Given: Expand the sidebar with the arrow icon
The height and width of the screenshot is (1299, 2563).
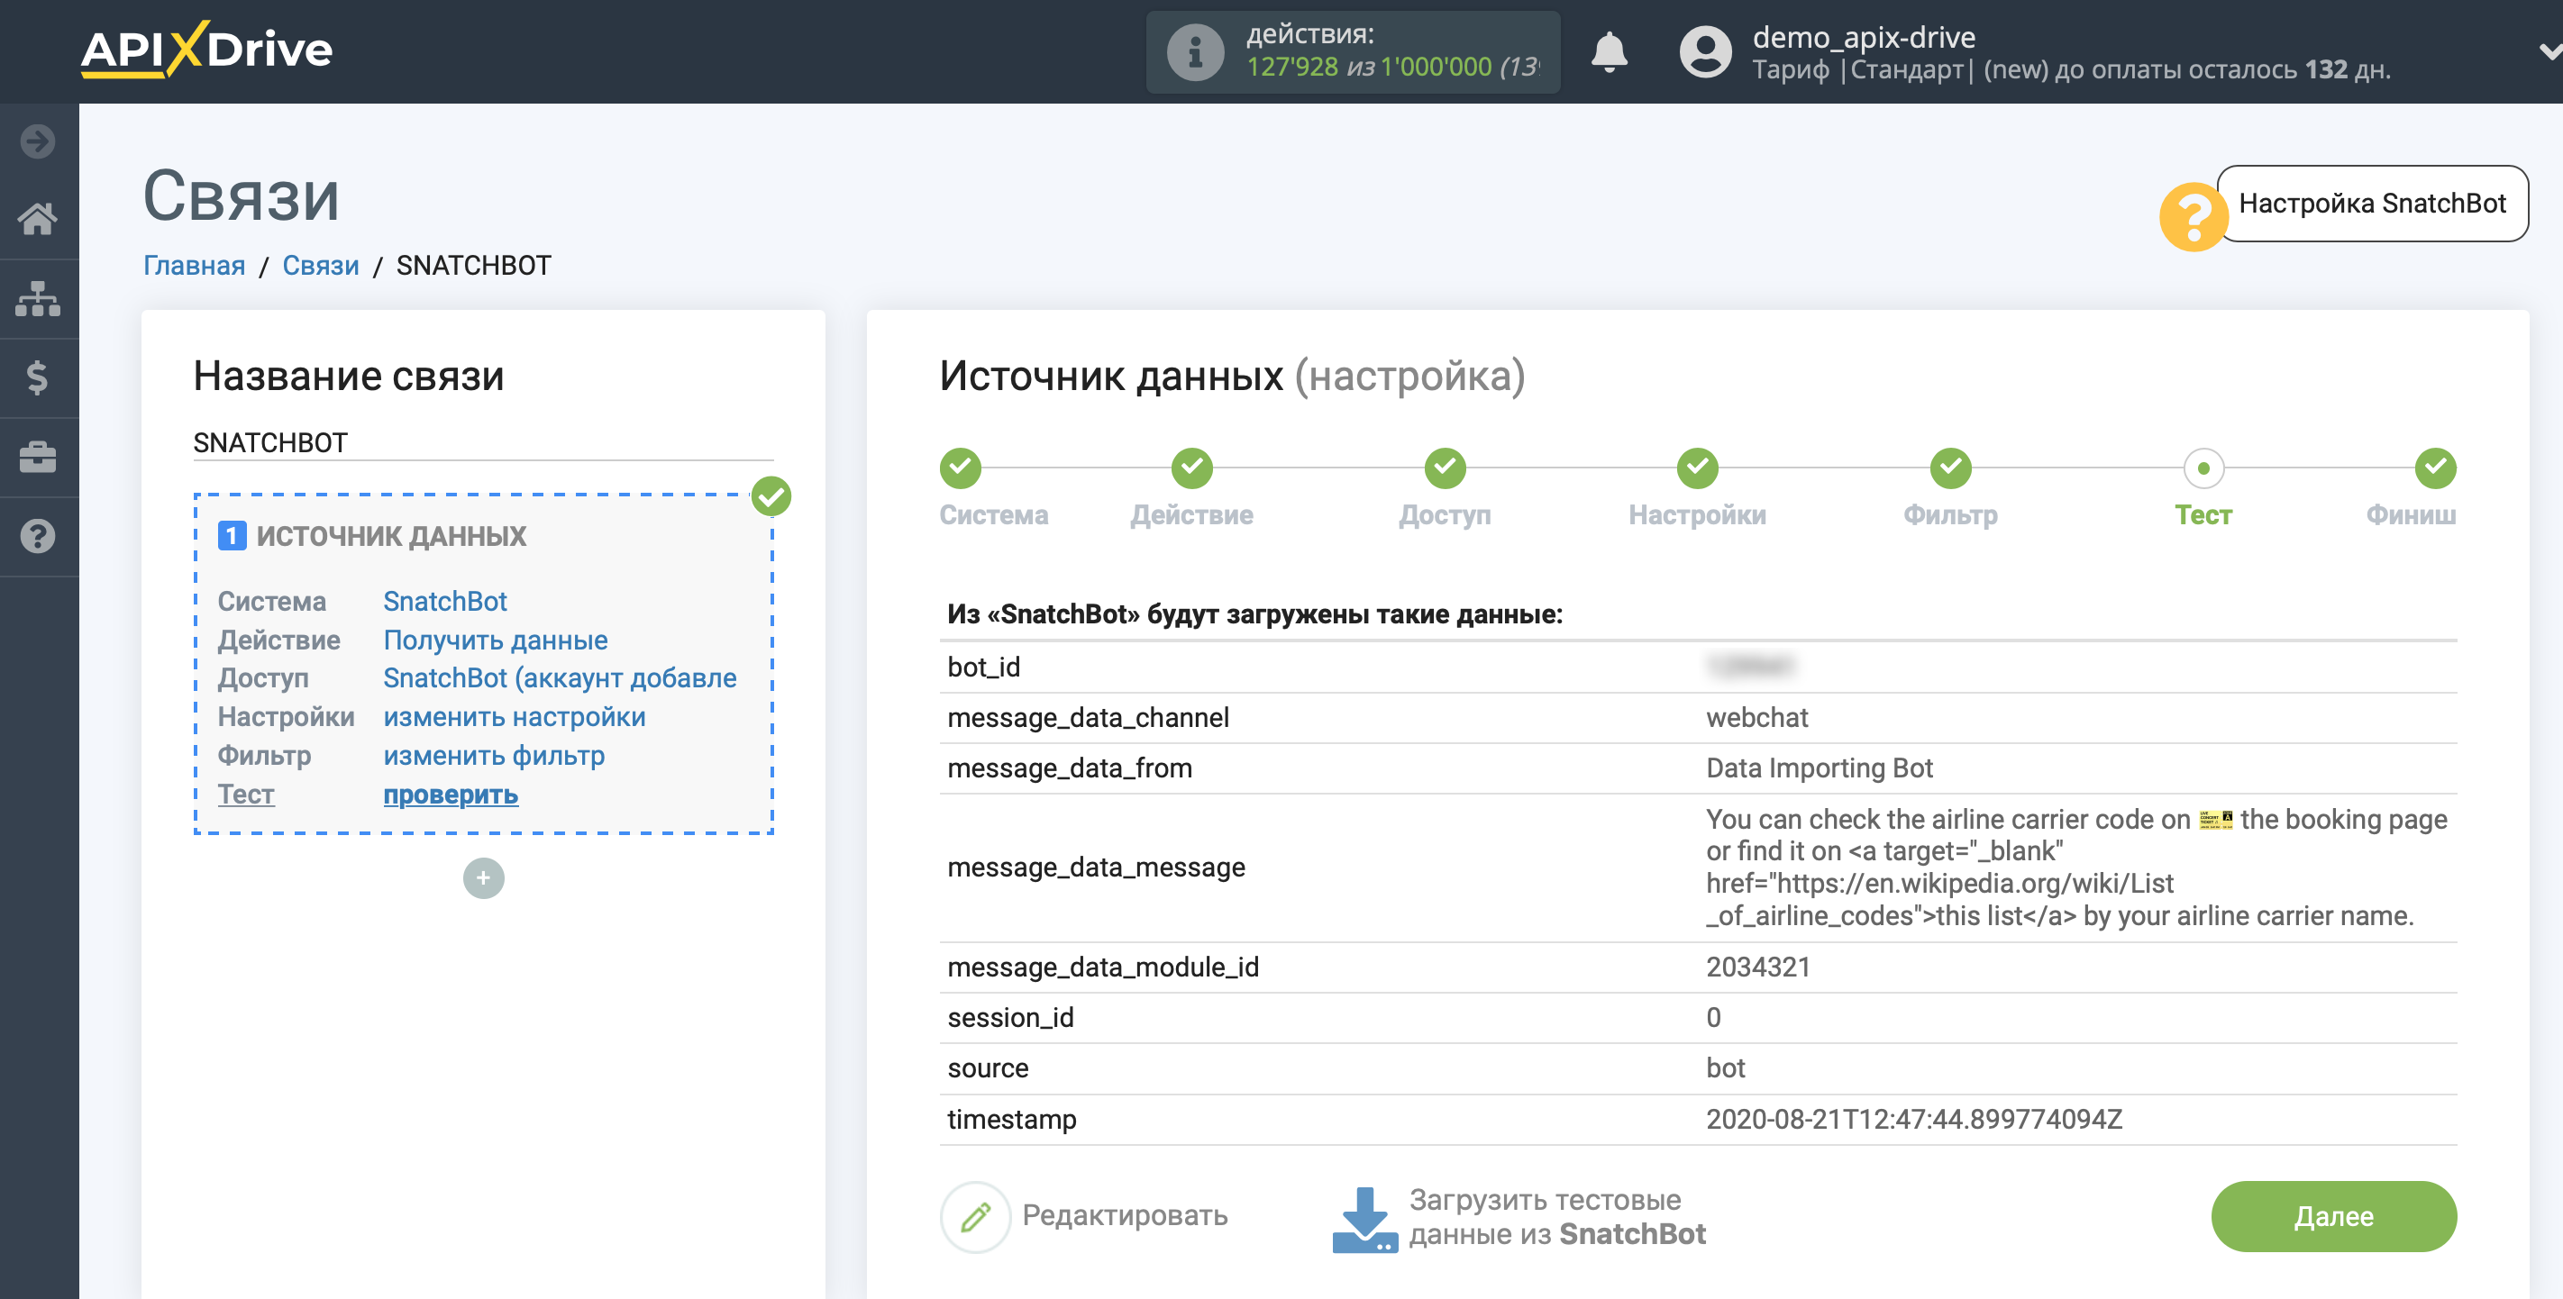Looking at the screenshot, I should pyautogui.click(x=38, y=141).
